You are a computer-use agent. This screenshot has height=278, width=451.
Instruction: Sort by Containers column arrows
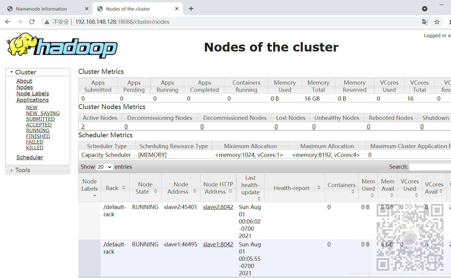click(x=353, y=192)
